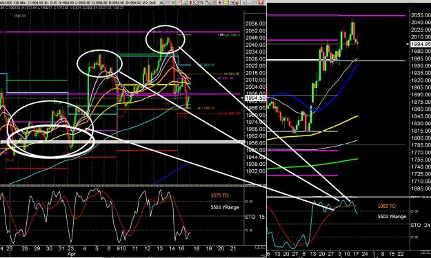Select the yellow ellipse drawing tool
This screenshot has height=258, width=431.
225,3
